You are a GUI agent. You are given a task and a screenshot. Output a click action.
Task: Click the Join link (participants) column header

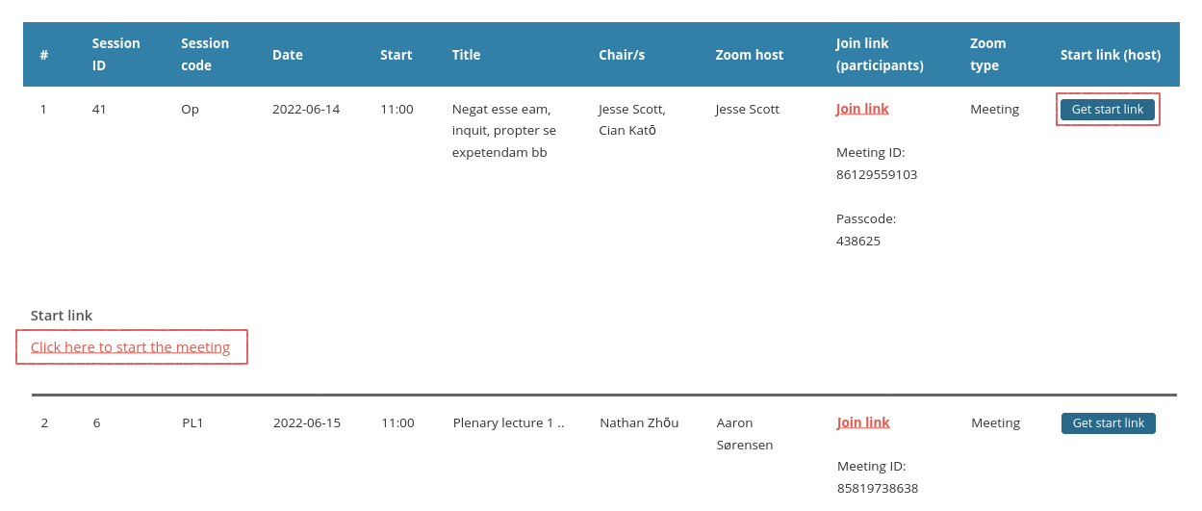tap(880, 55)
